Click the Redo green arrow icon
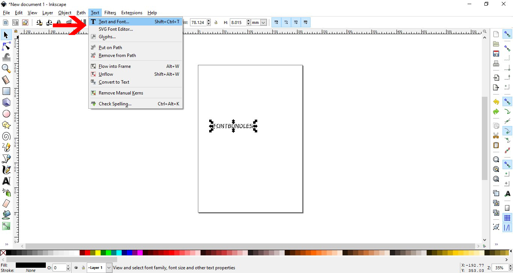 point(496,112)
